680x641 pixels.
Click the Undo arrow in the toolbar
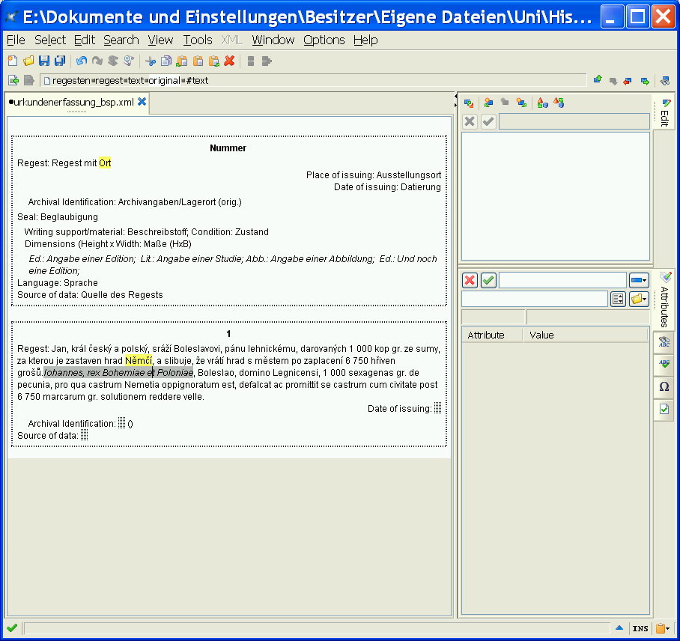click(x=82, y=61)
